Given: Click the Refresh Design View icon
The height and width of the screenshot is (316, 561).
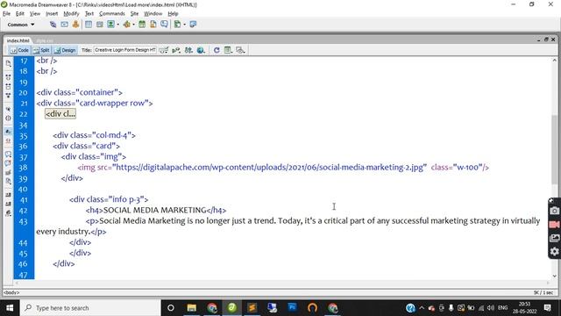Looking at the screenshot, I should click(x=217, y=50).
